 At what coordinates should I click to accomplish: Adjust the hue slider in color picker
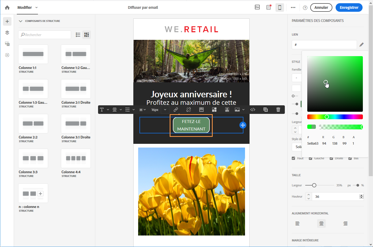coord(335,117)
